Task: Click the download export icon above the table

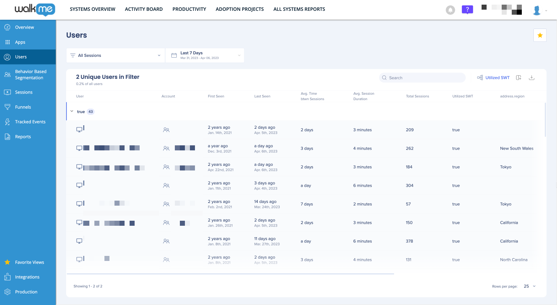Action: pos(531,77)
